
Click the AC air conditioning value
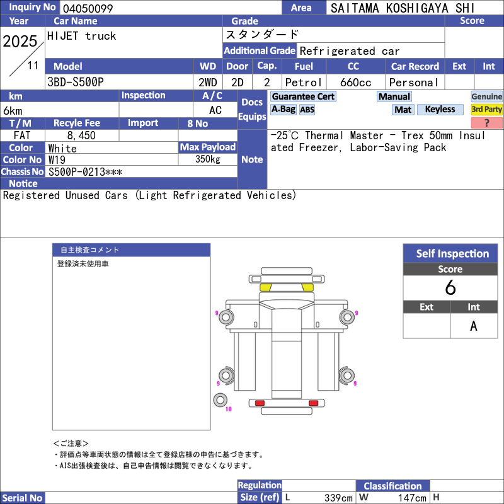click(215, 110)
